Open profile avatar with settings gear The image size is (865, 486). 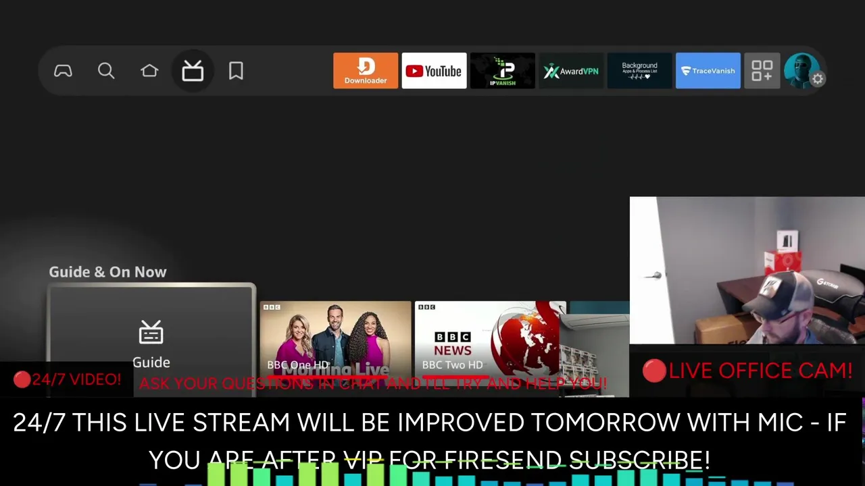tap(803, 71)
